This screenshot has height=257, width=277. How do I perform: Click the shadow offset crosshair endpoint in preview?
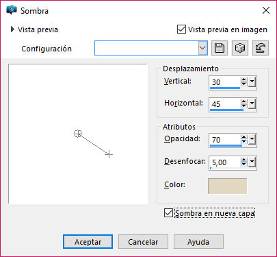point(109,154)
